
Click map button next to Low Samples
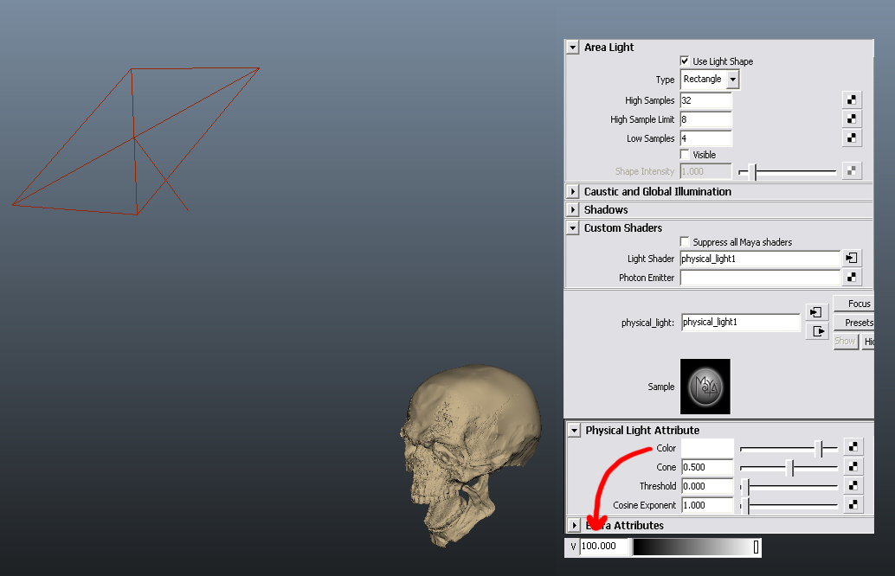[851, 138]
